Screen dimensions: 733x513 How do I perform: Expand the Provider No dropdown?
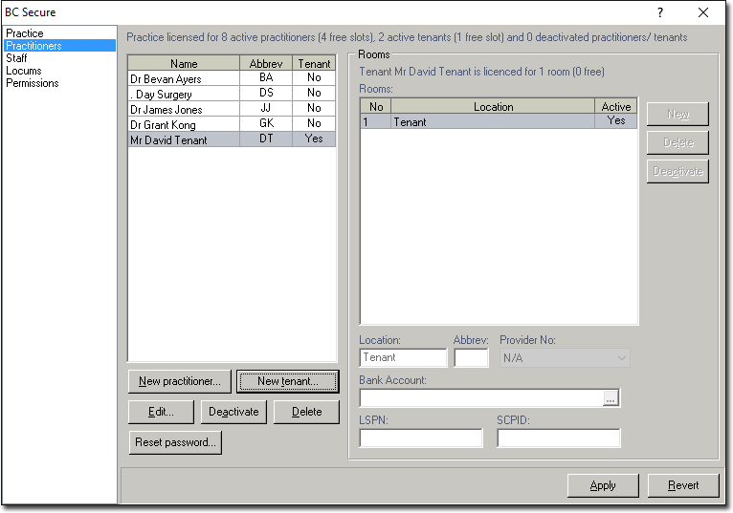point(622,358)
